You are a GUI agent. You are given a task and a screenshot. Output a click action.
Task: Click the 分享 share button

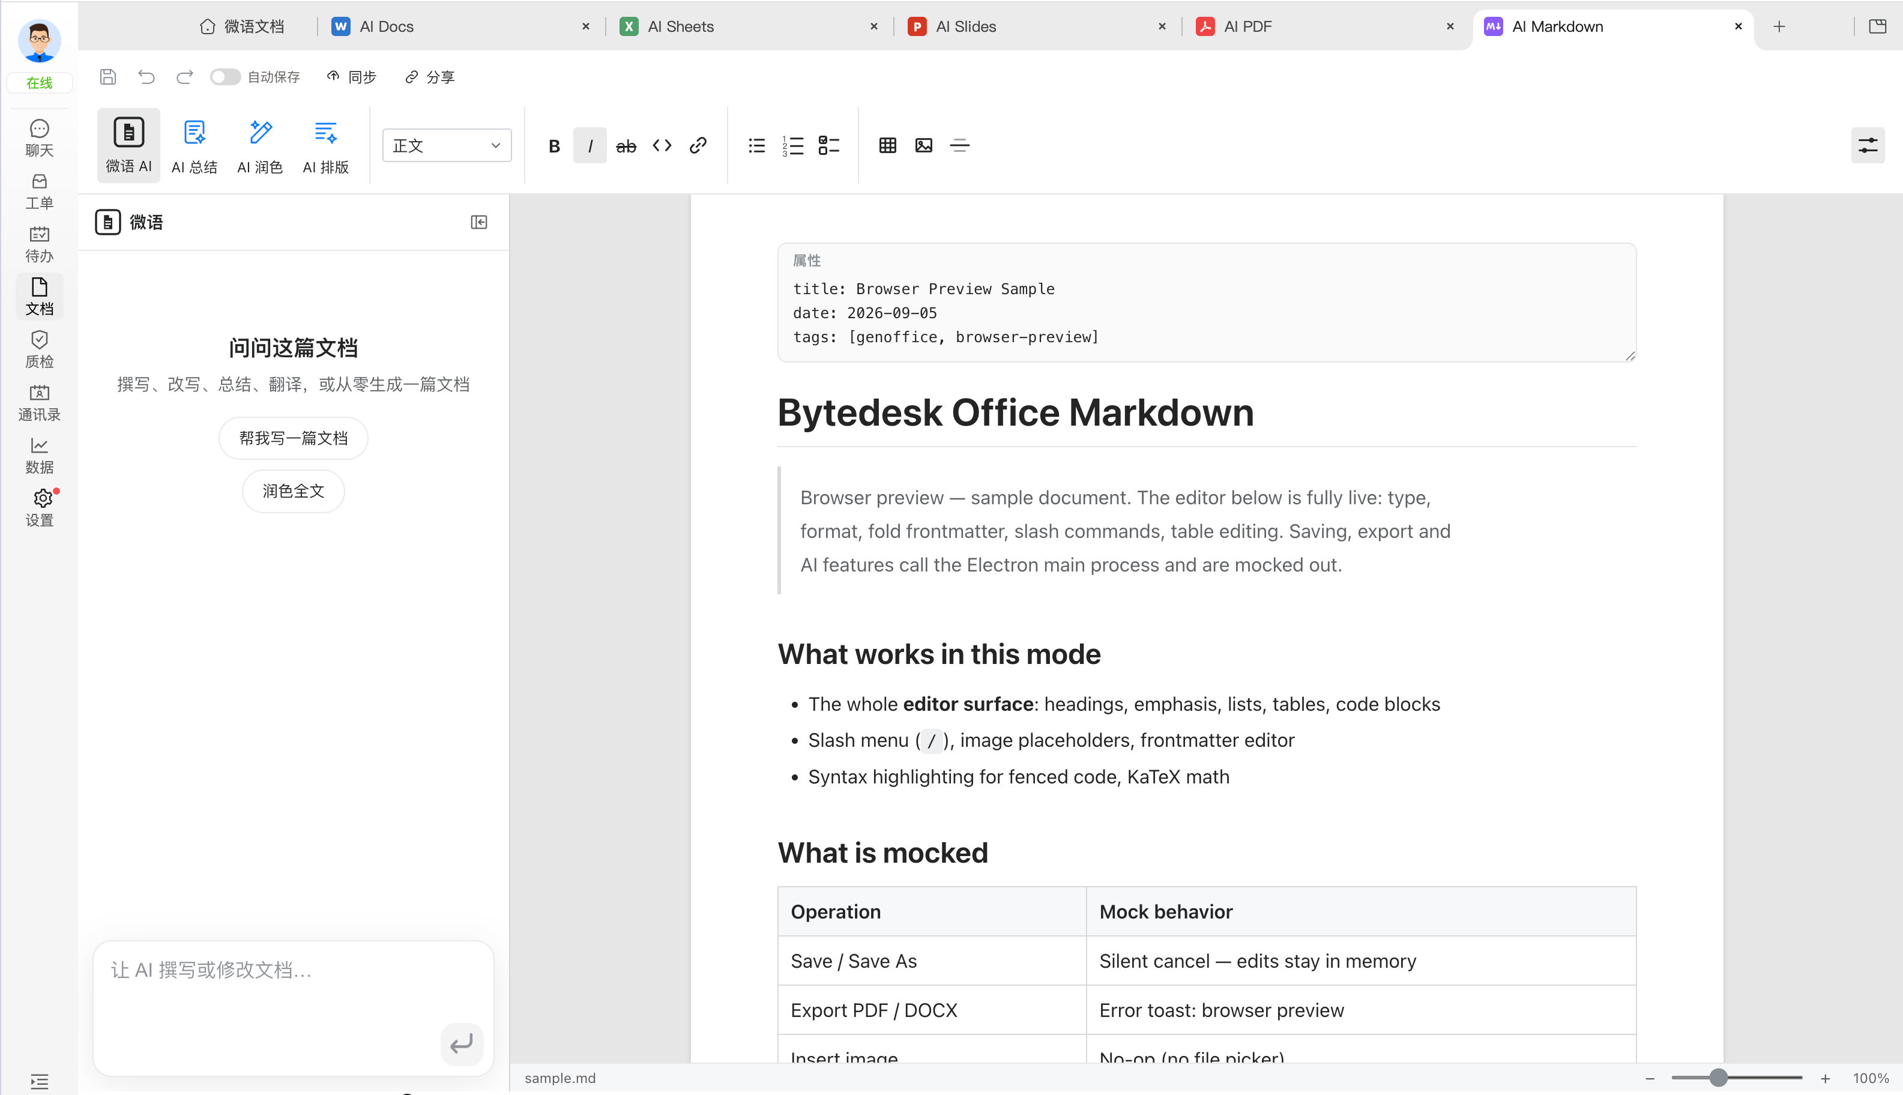429,77
